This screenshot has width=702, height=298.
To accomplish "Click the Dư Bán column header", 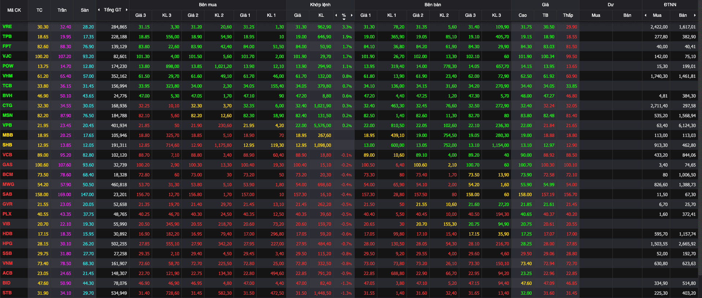I will click(627, 15).
